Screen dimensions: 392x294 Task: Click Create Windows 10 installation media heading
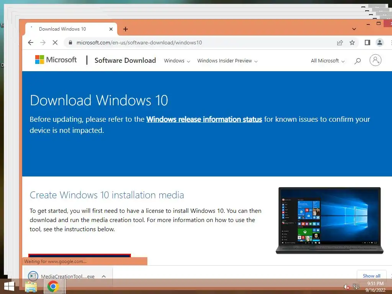pos(107,195)
